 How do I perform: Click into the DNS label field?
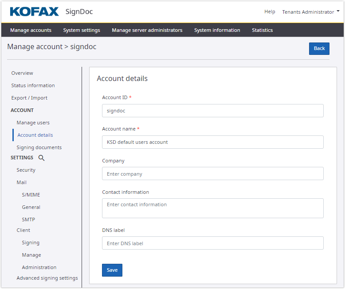click(x=212, y=243)
